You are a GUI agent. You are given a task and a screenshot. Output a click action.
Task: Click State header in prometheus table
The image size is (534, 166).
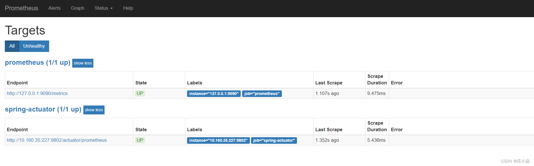[141, 83]
